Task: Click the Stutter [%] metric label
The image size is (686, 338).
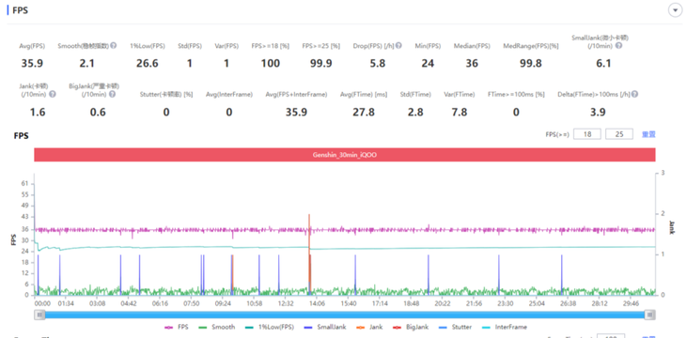Action: point(166,95)
